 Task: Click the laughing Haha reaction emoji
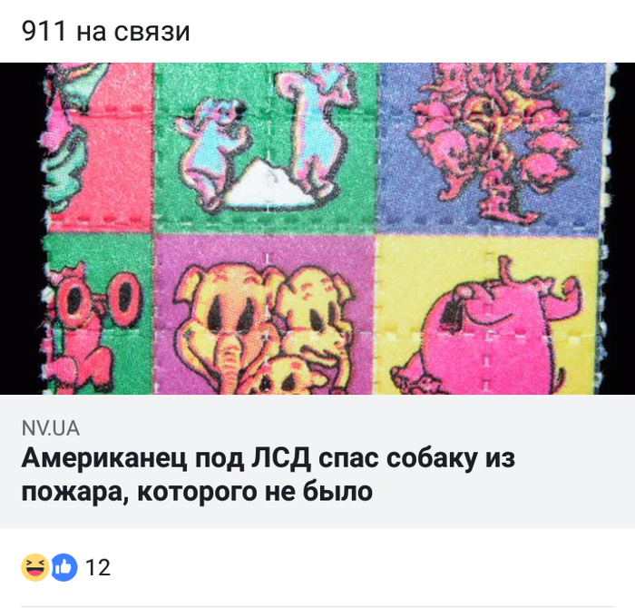point(35,567)
